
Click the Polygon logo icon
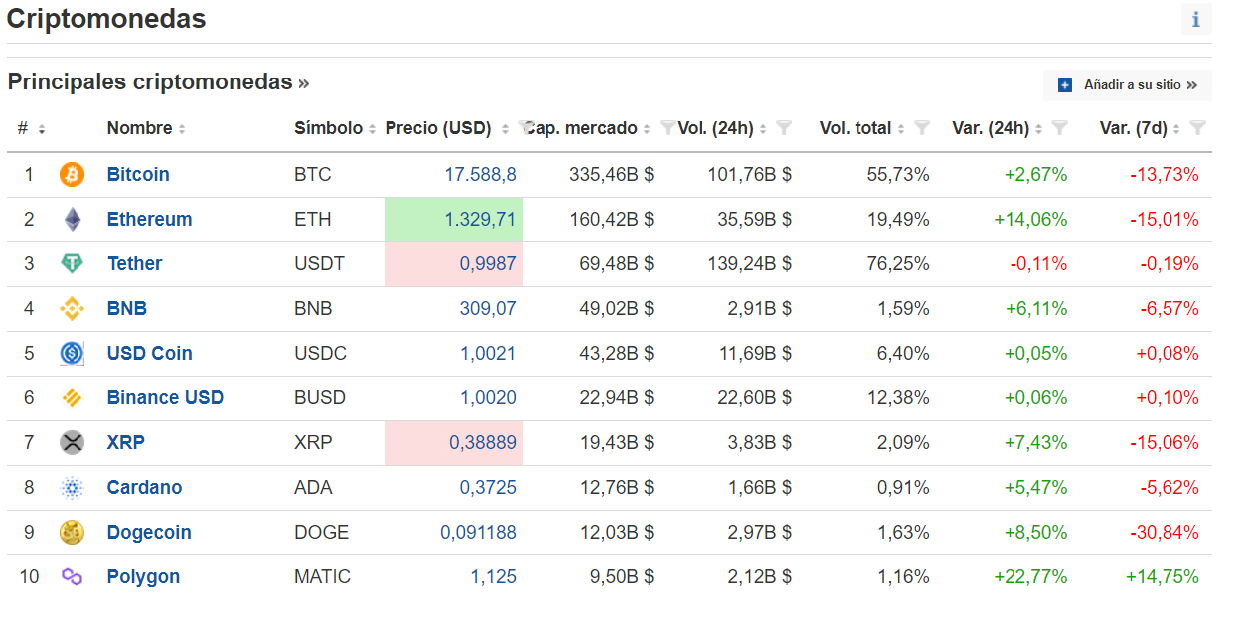click(x=73, y=577)
